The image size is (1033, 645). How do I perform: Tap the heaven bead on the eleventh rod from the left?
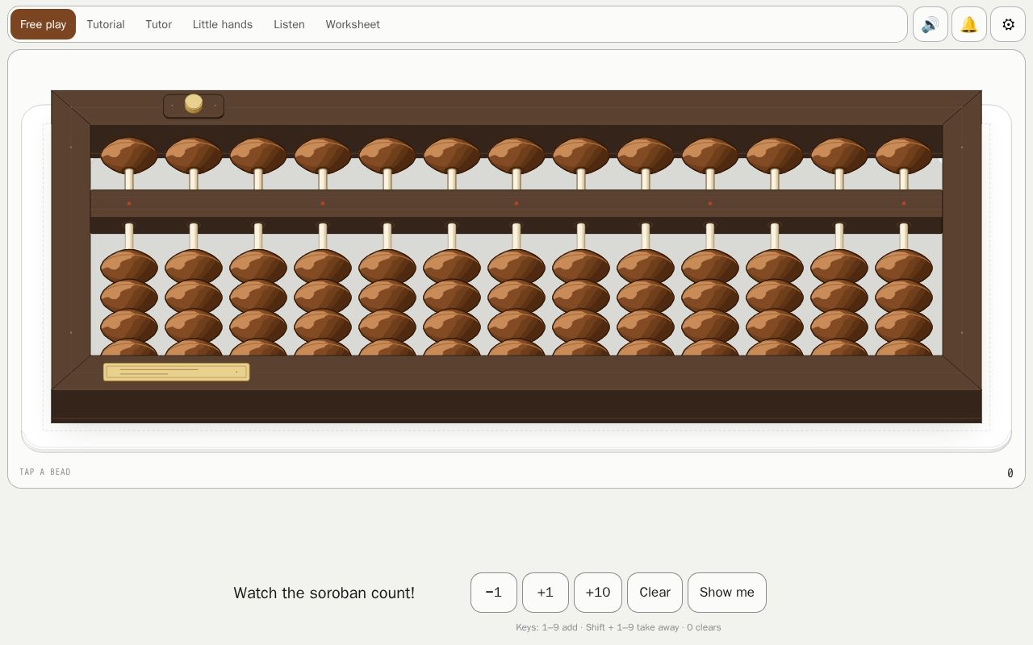point(775,156)
